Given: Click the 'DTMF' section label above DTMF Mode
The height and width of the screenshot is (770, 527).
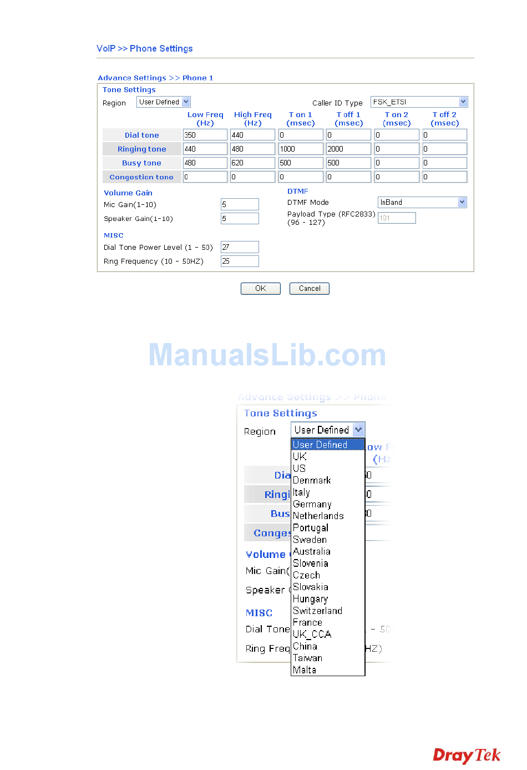Looking at the screenshot, I should (298, 192).
